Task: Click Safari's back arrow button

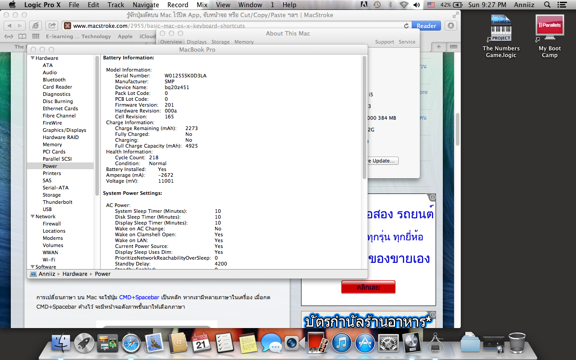Action: coord(9,26)
